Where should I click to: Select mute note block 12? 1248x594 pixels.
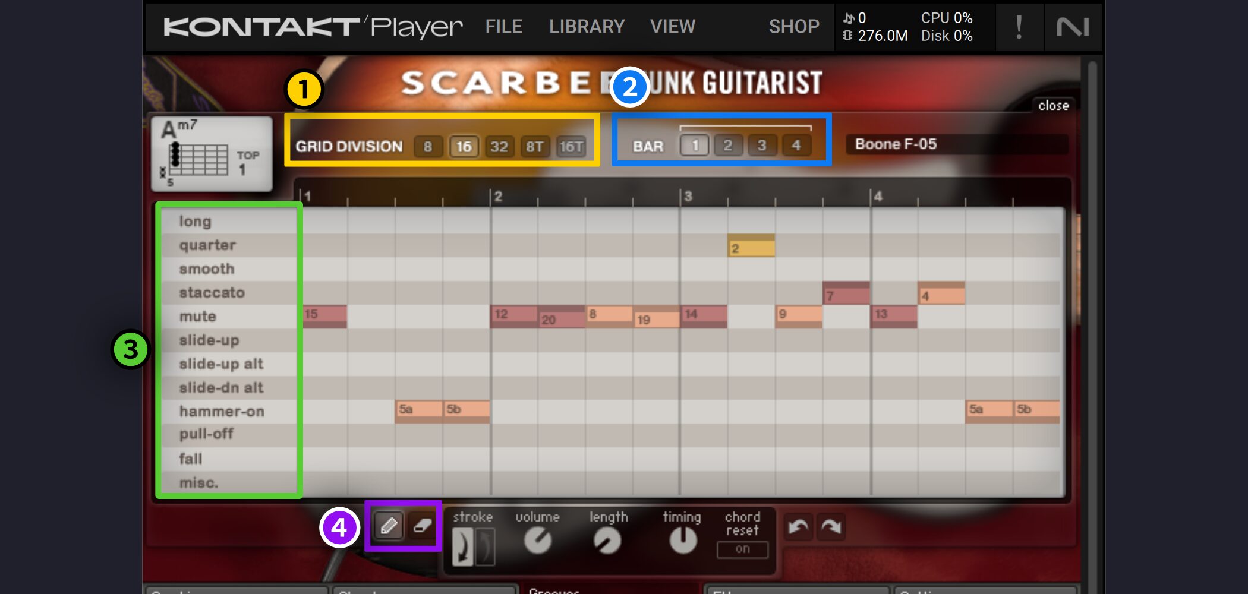(x=513, y=317)
